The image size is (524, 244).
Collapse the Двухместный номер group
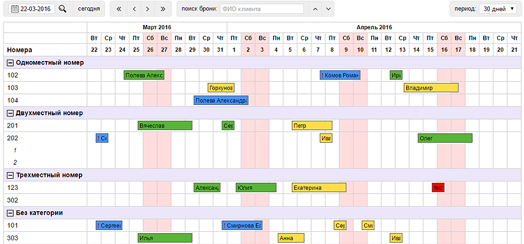pos(10,113)
